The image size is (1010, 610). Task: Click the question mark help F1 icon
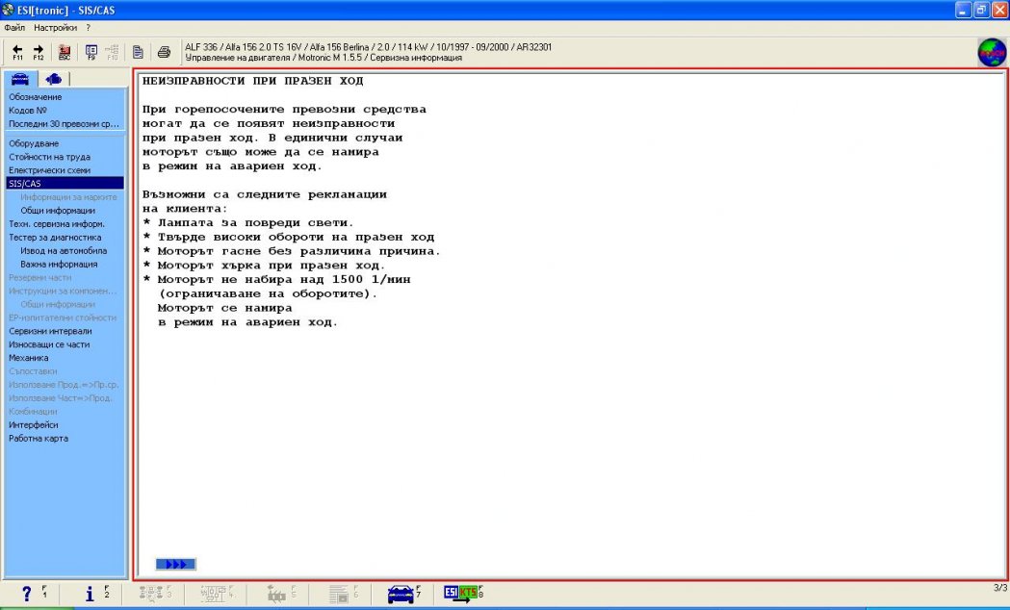coord(28,595)
